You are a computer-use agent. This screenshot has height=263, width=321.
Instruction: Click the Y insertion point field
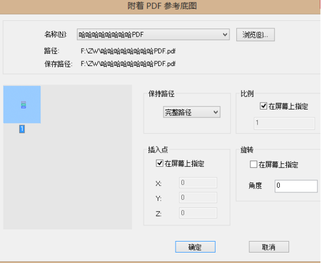pyautogui.click(x=198, y=198)
